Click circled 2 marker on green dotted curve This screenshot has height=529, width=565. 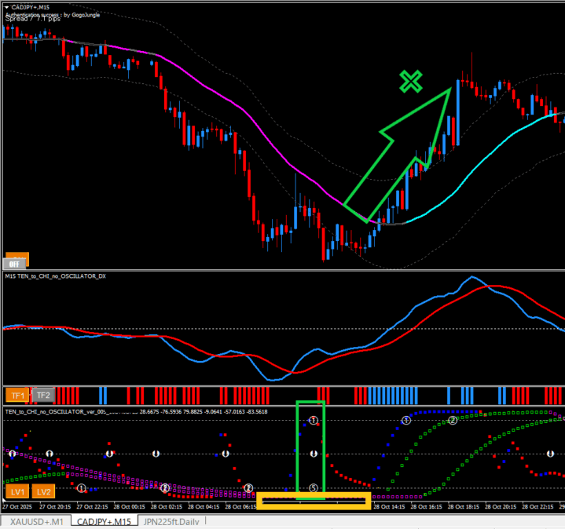(x=453, y=421)
